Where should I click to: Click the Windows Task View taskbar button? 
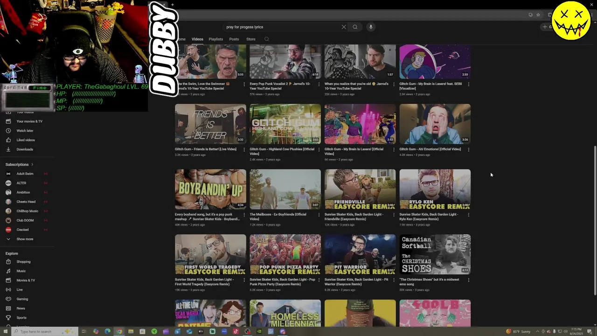pyautogui.click(x=84, y=331)
